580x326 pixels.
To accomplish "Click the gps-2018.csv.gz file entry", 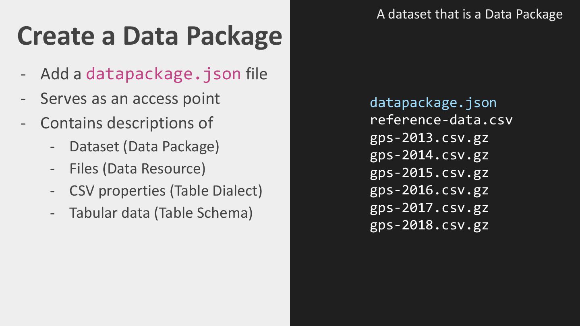I will (x=429, y=225).
